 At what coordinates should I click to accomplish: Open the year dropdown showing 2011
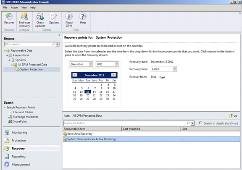(x=117, y=64)
